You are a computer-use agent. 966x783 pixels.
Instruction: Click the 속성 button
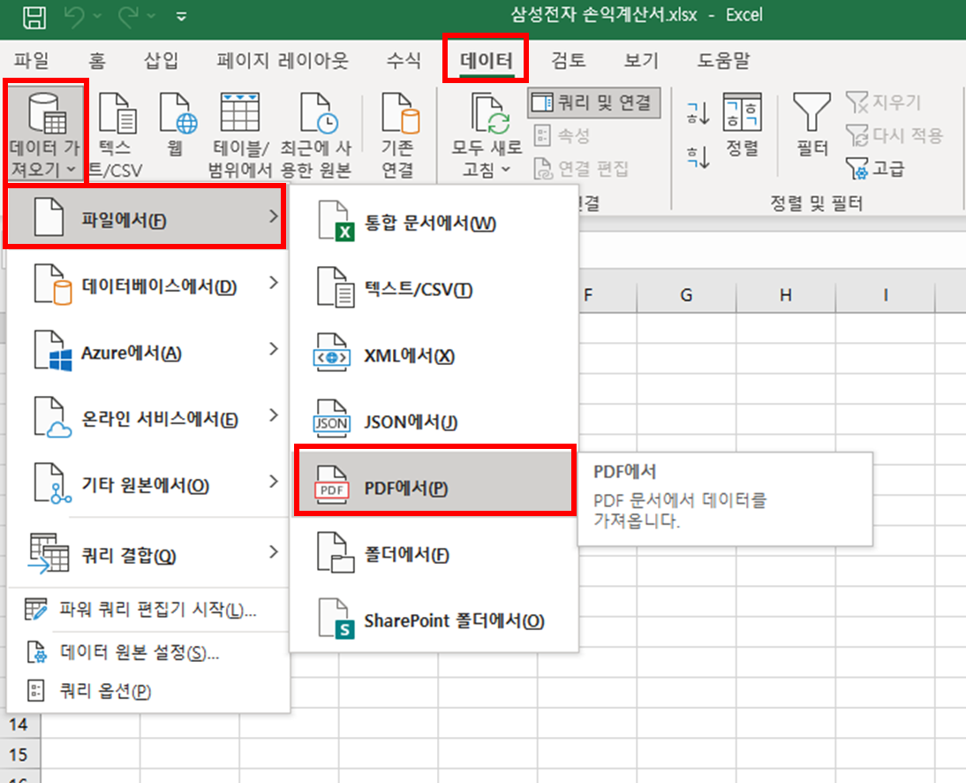point(562,135)
